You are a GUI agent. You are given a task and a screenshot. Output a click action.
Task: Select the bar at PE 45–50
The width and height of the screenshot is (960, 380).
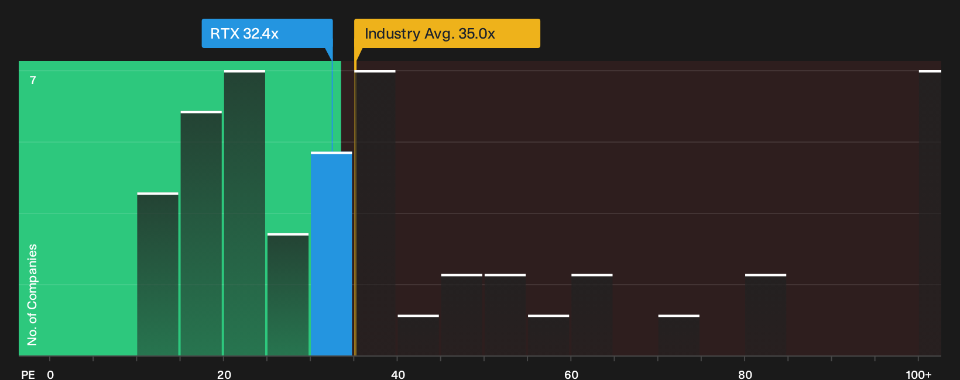(462, 315)
